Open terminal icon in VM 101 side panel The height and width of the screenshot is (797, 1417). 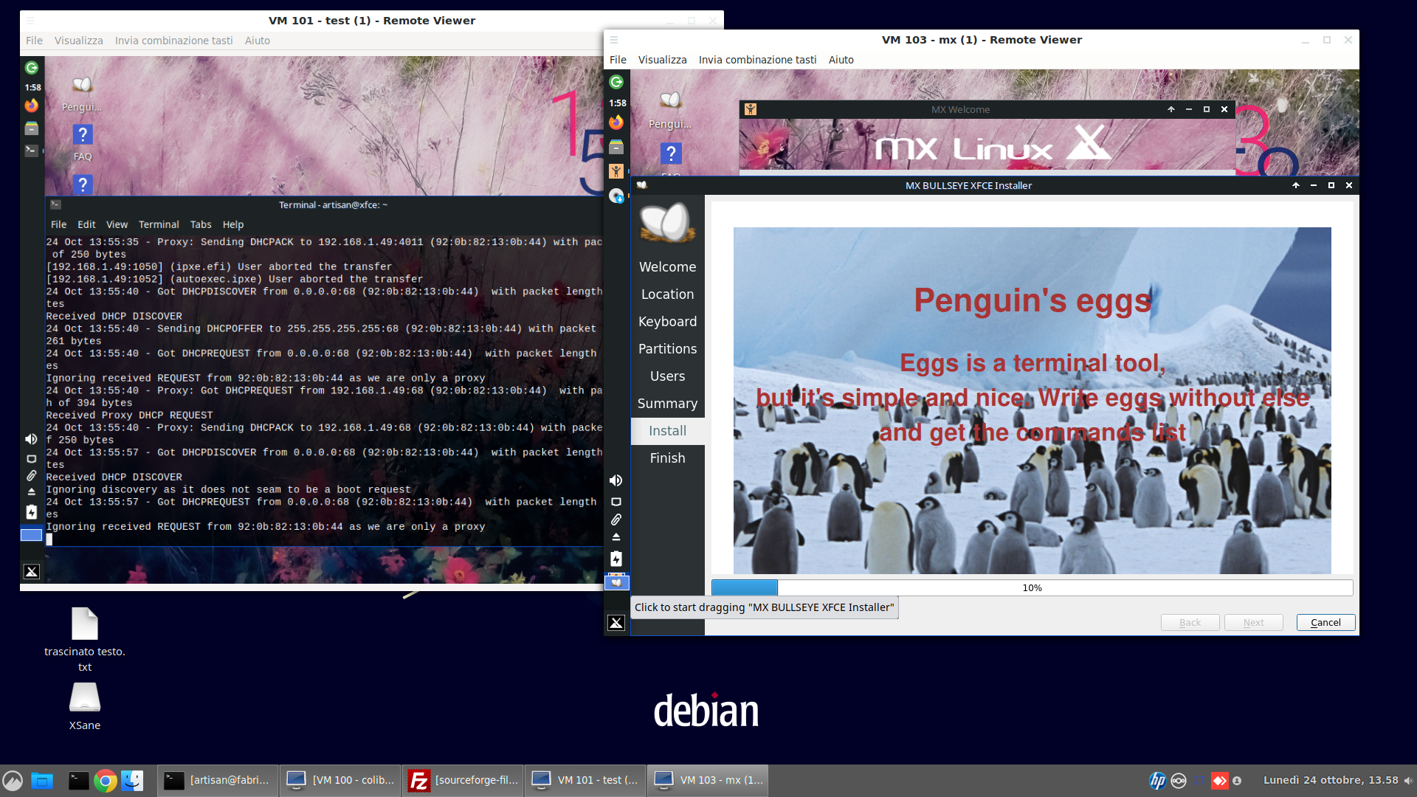coord(31,151)
